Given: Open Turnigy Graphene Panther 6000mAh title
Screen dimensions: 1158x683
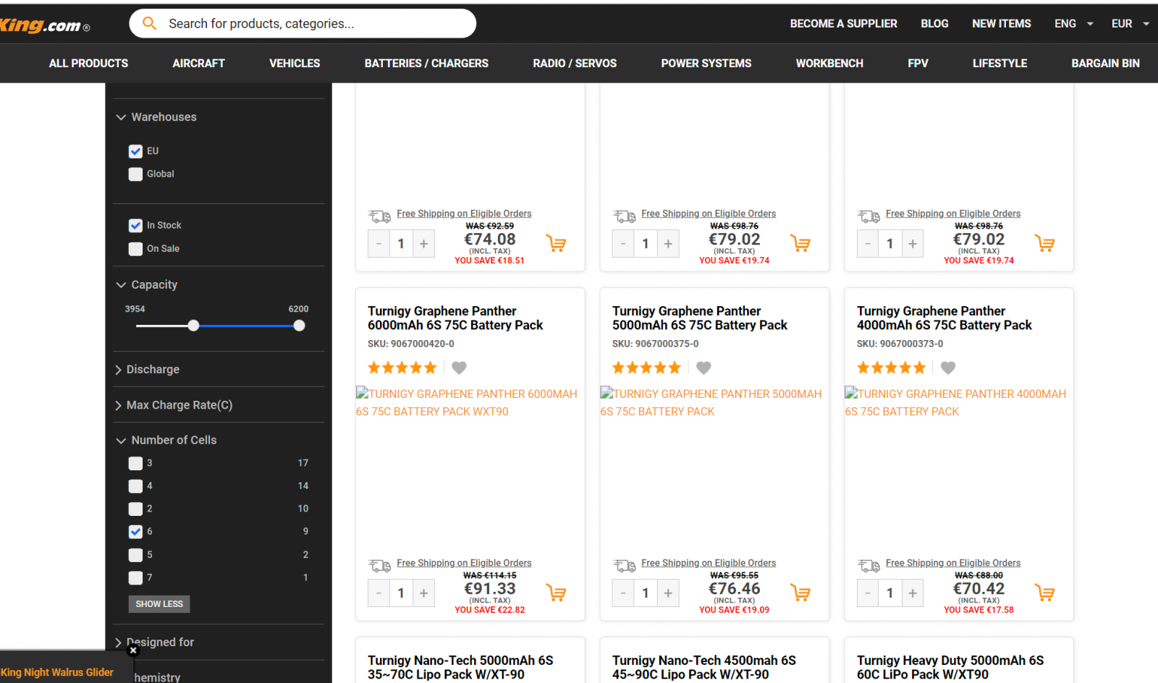Looking at the screenshot, I should (x=455, y=318).
